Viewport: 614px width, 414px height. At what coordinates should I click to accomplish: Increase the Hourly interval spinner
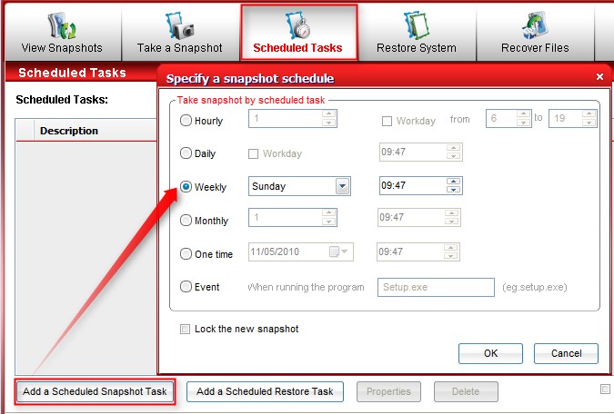tap(328, 113)
